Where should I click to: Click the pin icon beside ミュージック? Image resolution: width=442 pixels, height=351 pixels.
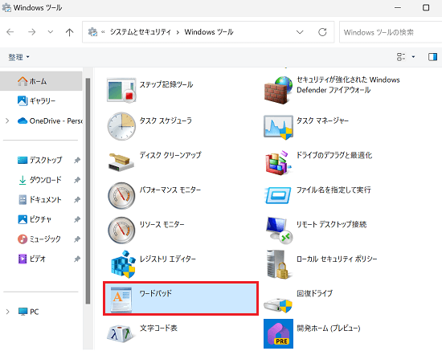tap(77, 239)
